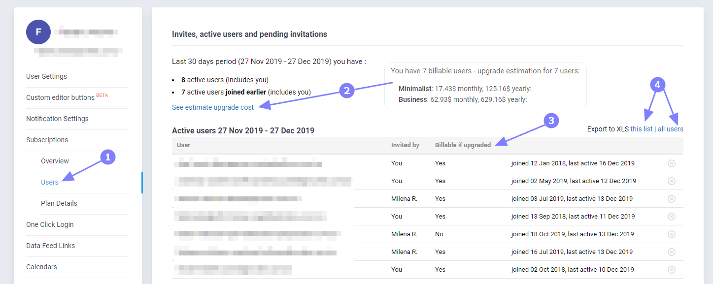Remove the user who joined 16 Jul 2019
This screenshot has height=284, width=713.
pyautogui.click(x=671, y=252)
